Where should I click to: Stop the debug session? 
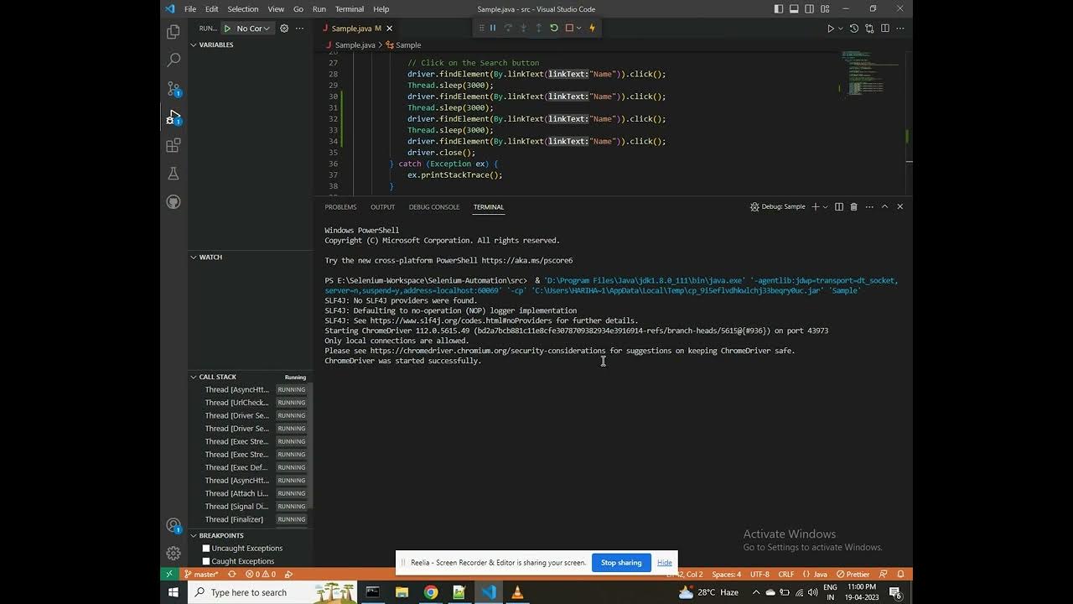pyautogui.click(x=569, y=28)
